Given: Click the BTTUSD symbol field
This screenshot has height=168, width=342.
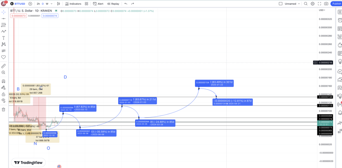Looking at the screenshot, I should point(18,4).
